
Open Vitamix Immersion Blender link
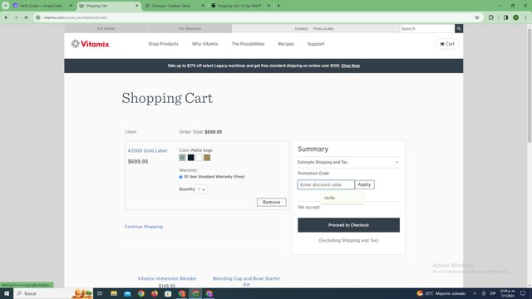coord(167,278)
